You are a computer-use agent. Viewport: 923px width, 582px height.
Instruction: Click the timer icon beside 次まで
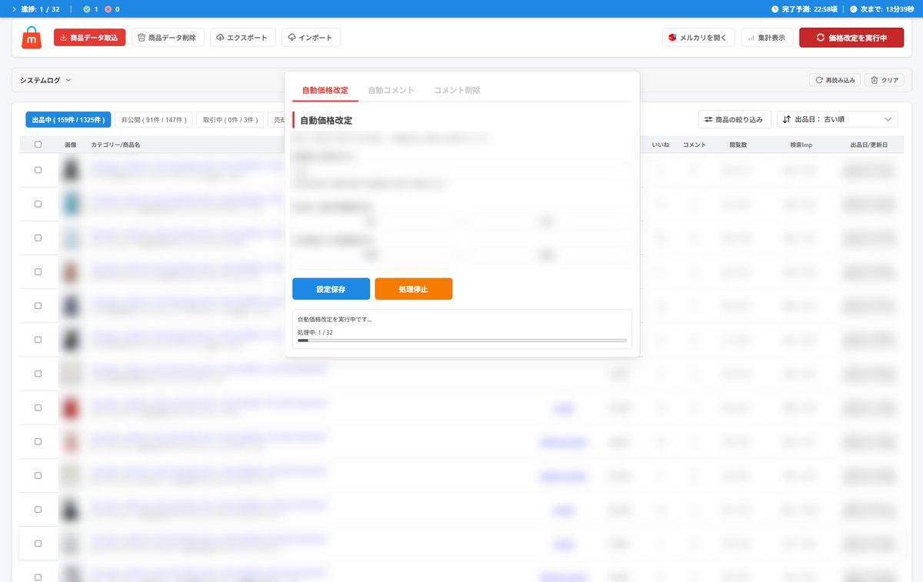click(854, 9)
